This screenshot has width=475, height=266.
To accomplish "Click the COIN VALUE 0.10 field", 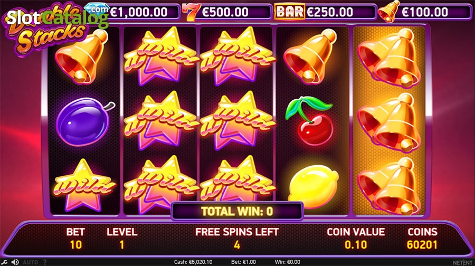I will tap(356, 238).
